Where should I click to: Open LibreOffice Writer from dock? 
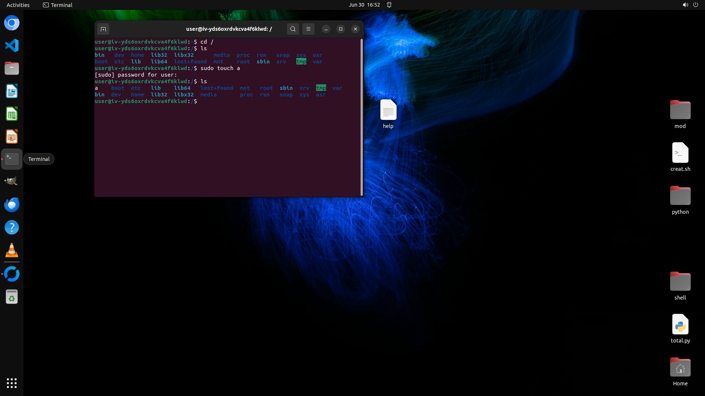coord(12,91)
